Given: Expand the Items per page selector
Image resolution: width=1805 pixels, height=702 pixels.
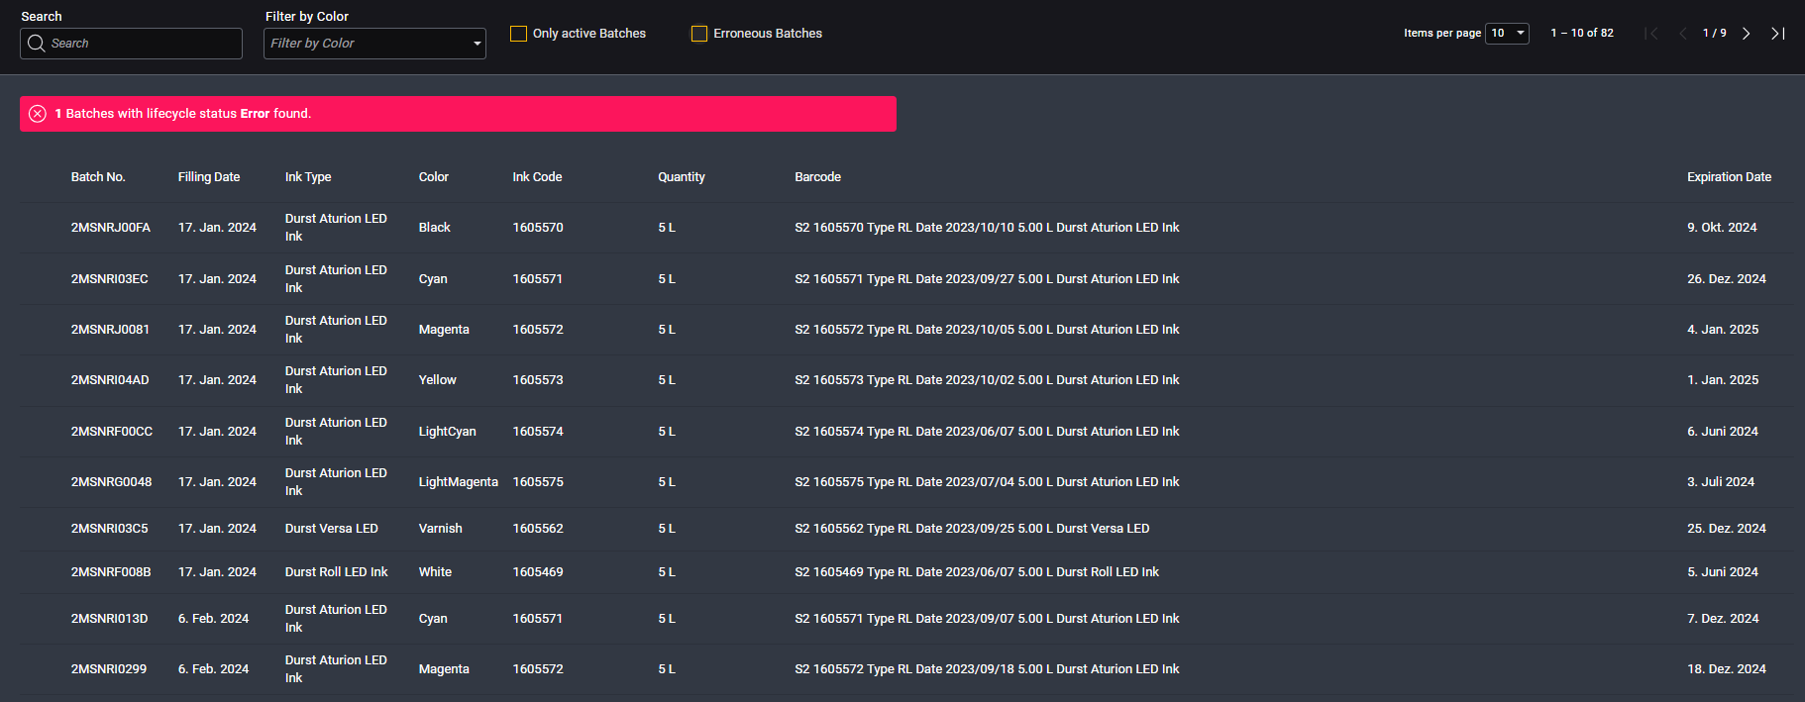Looking at the screenshot, I should click(x=1507, y=34).
